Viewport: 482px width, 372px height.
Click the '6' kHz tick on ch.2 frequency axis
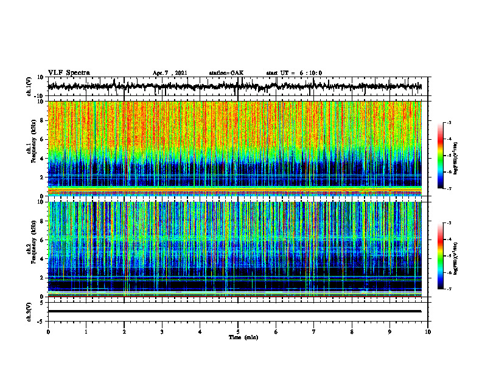point(43,240)
